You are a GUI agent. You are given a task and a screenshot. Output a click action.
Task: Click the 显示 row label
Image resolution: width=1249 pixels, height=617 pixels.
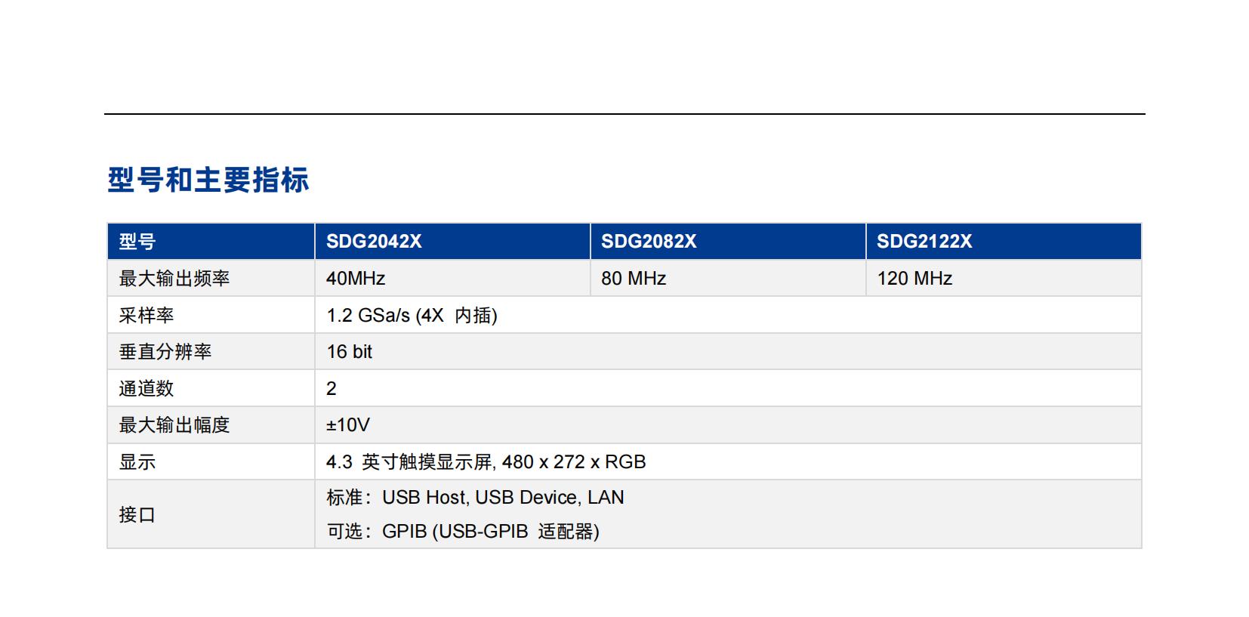click(x=137, y=462)
